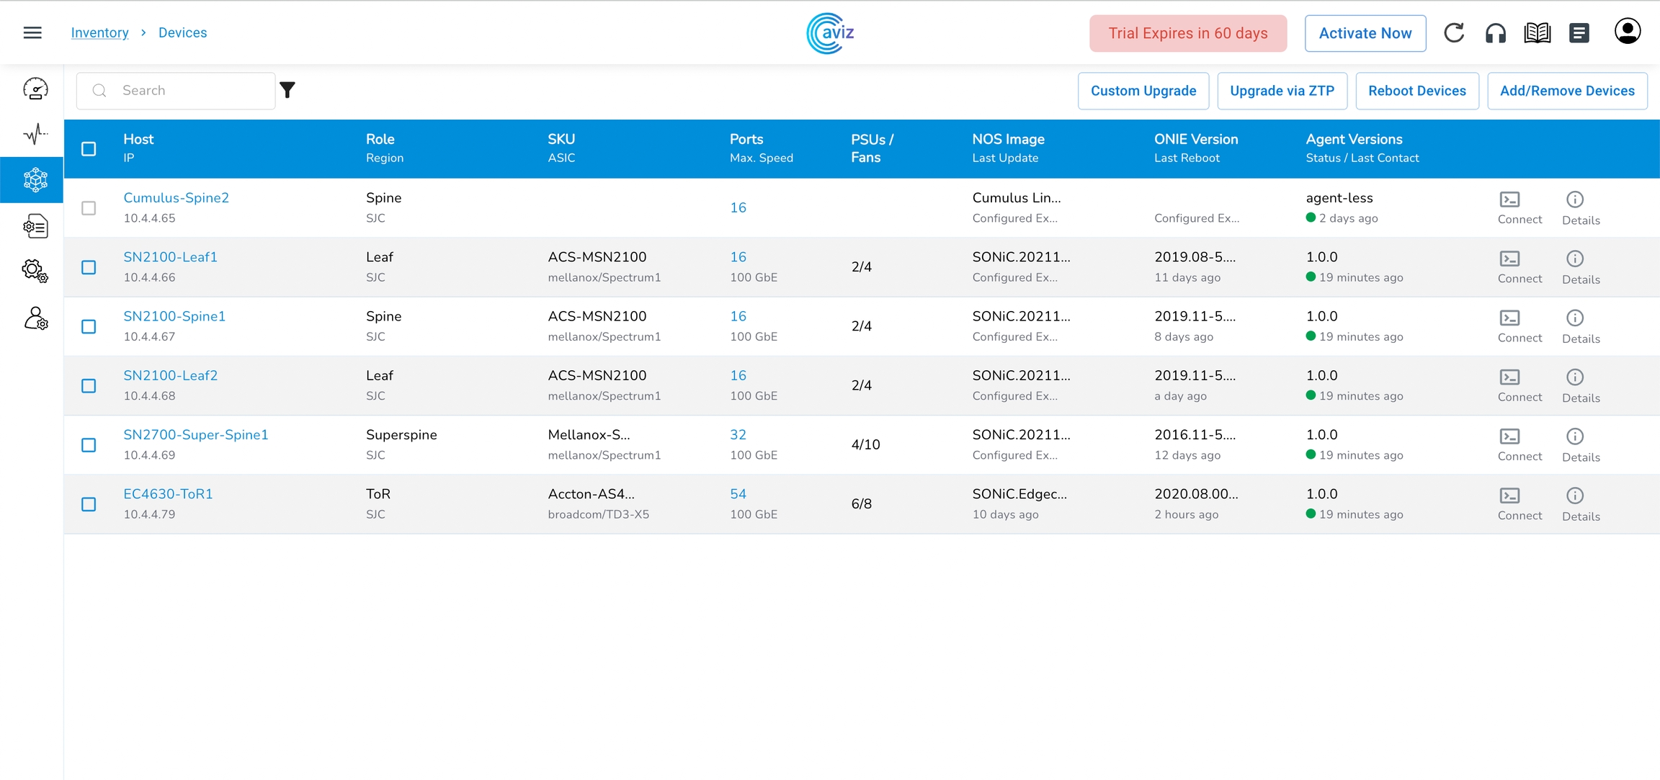1660x780 pixels.
Task: Open dashboard gauge icon in sidebar
Action: (x=35, y=89)
